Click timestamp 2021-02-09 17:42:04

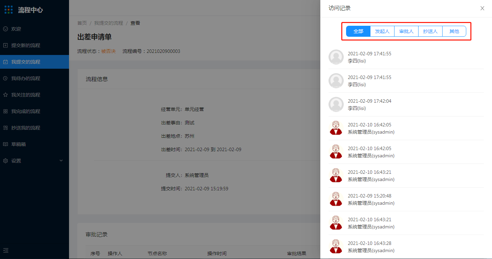369,101
